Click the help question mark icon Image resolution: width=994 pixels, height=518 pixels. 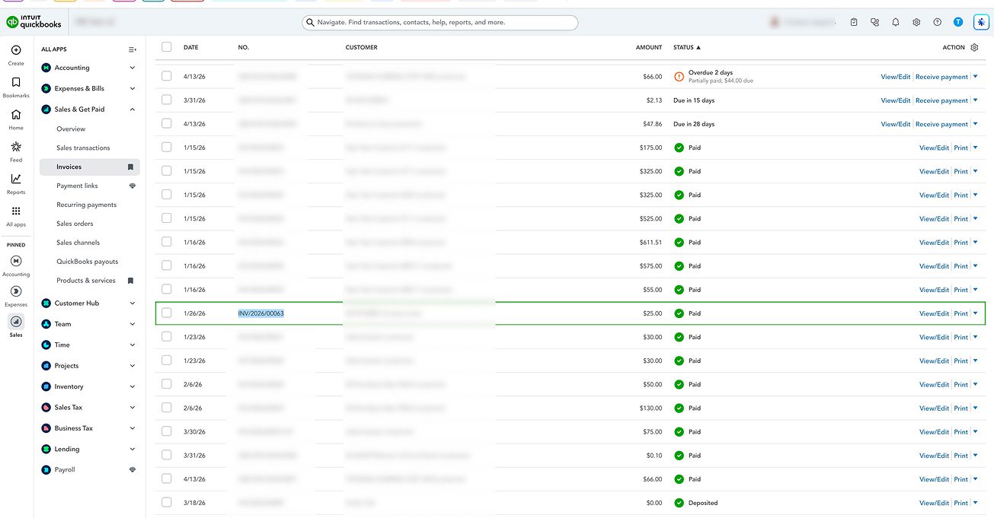click(x=937, y=23)
